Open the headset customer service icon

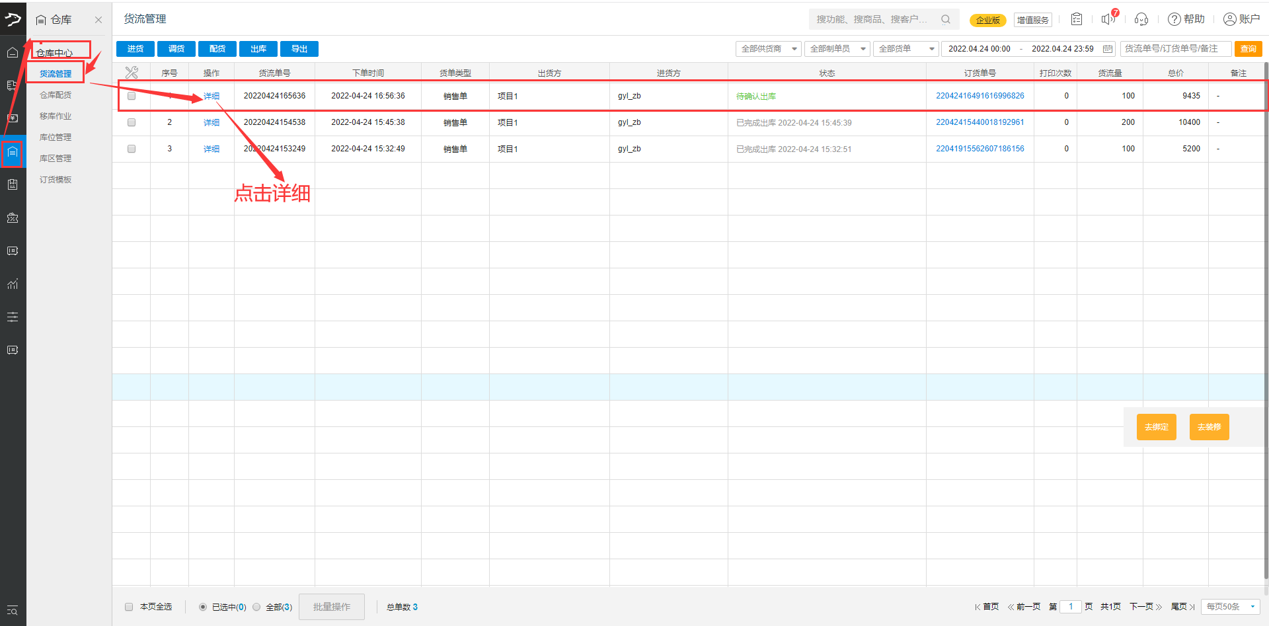[1141, 19]
